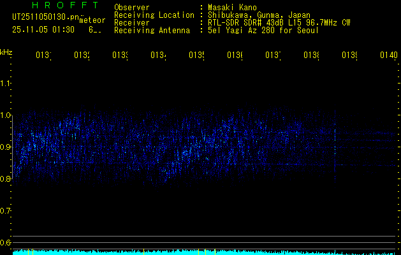Click the yellow 'meteor' label
Image resolution: width=401 pixels, height=255 pixels.
coord(91,21)
